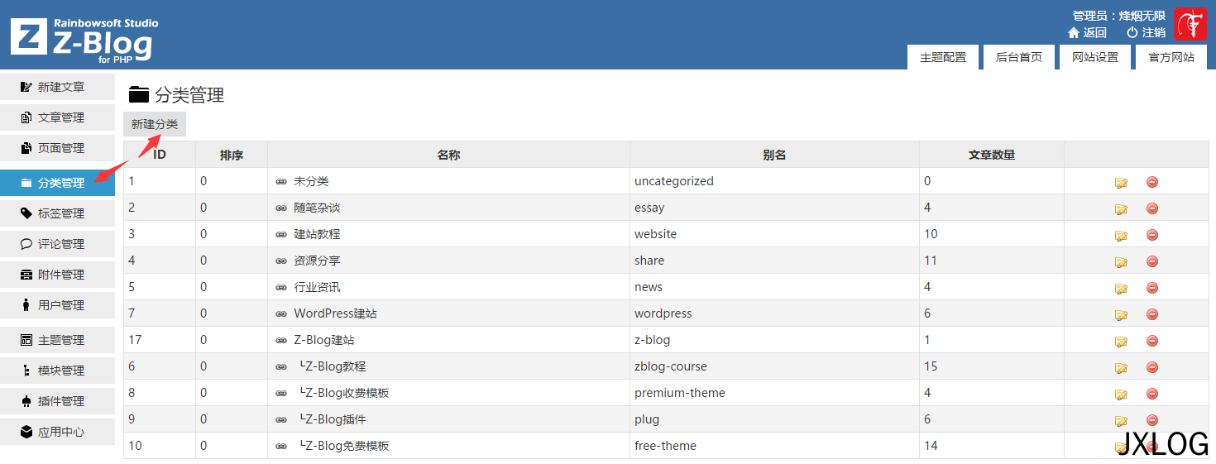Delete the 建站教程 category

coord(1152,235)
